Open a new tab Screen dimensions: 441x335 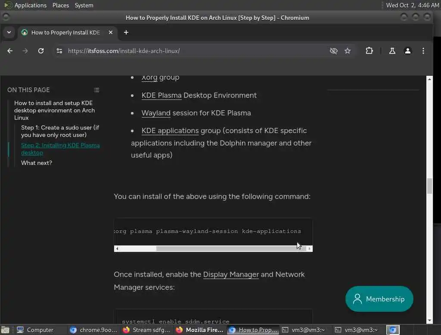[x=126, y=32]
